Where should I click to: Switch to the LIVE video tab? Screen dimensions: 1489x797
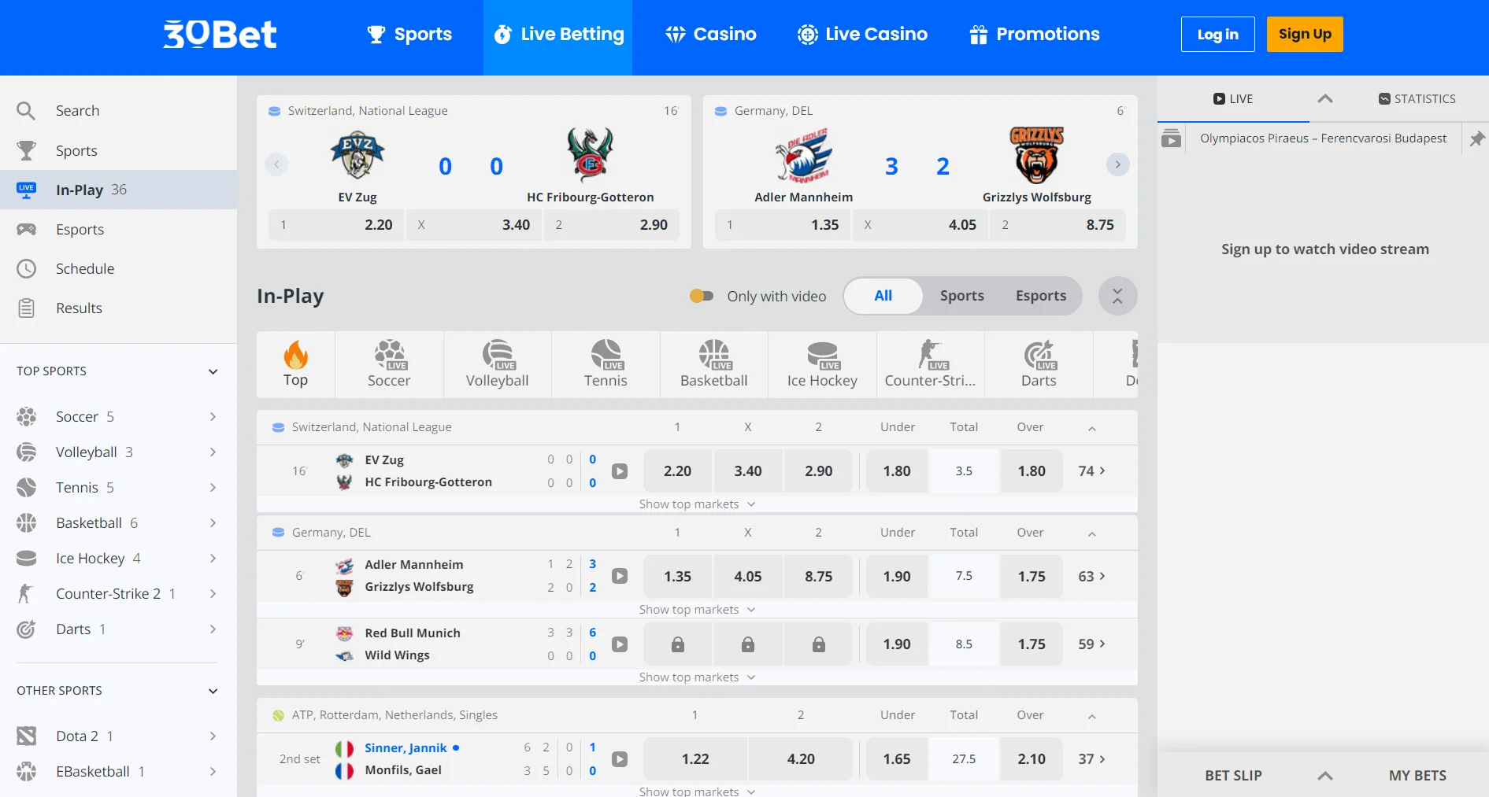(1233, 99)
